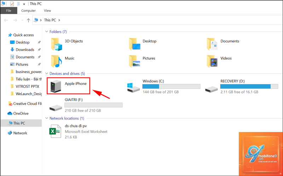Click the 2.11 GB free of 16.1 GB text
Screen dimensions: 283x176
[x=239, y=92]
